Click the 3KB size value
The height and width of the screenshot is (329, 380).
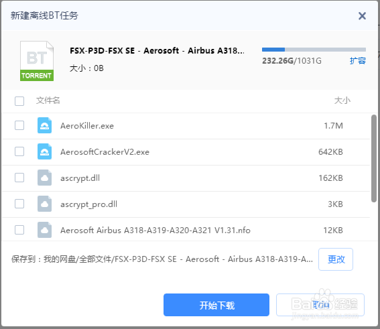point(335,204)
